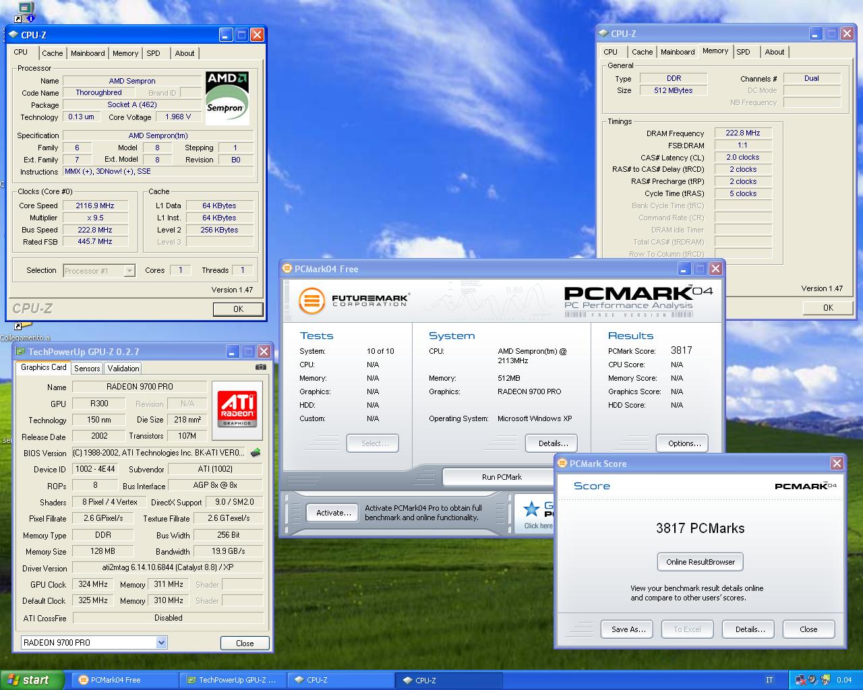Open the Start menu

(x=32, y=680)
